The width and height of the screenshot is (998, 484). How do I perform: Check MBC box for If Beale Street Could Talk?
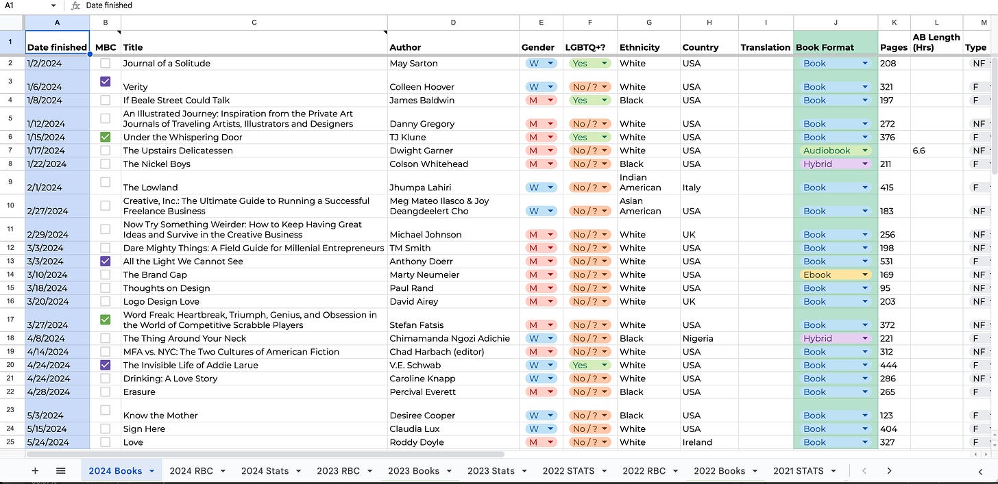pos(105,100)
